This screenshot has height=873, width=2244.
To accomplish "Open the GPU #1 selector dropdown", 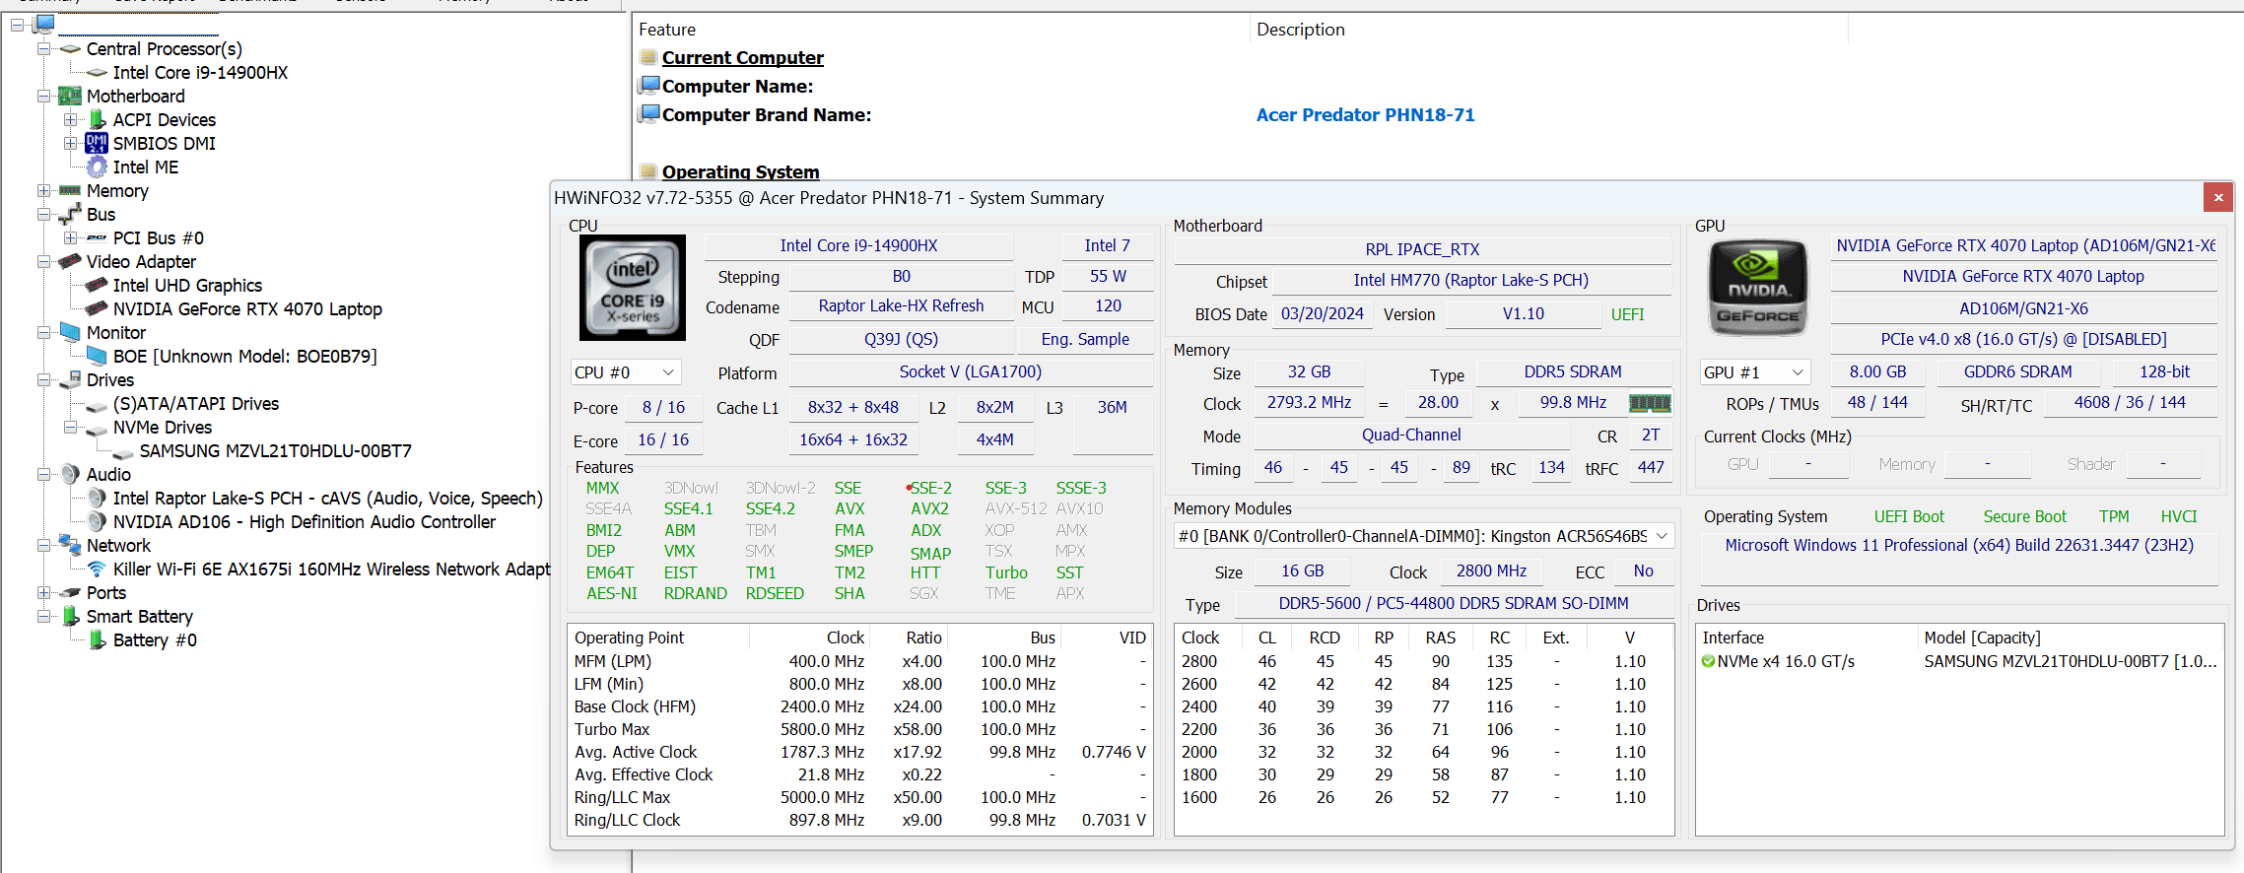I will click(x=1755, y=372).
